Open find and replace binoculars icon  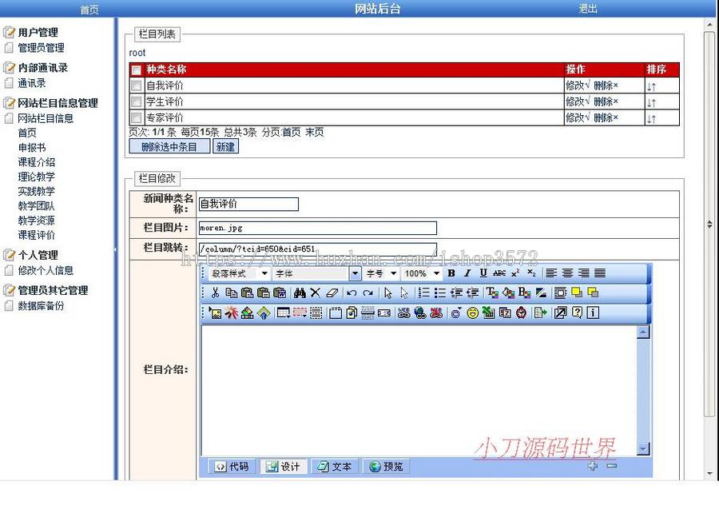pos(300,293)
